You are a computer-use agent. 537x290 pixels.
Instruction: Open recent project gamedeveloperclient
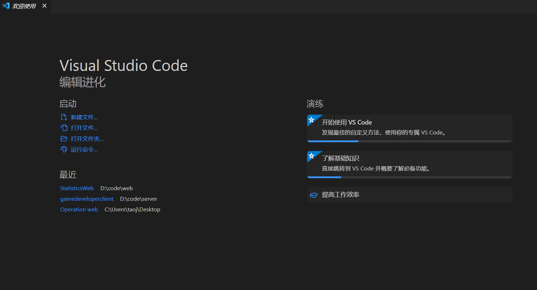pos(87,199)
